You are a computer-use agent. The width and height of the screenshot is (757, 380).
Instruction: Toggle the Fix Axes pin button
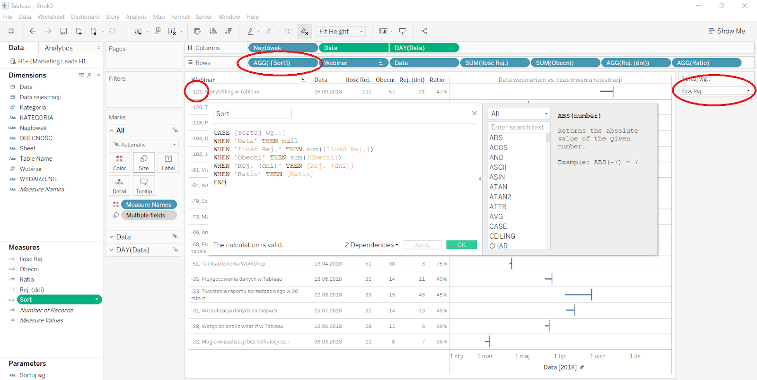coord(305,31)
